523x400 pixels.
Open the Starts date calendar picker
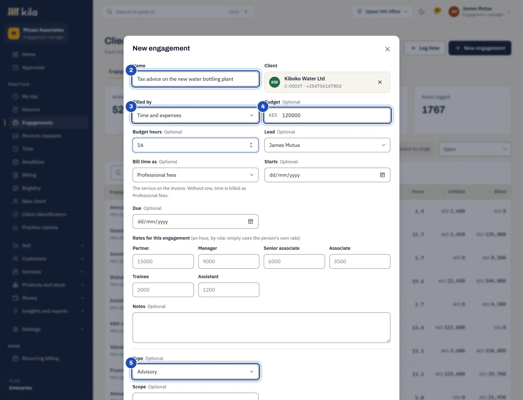(x=382, y=175)
